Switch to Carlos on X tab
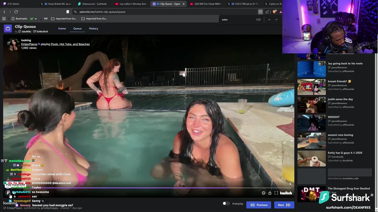Image resolution: width=378 pixels, height=212 pixels. 273,4
